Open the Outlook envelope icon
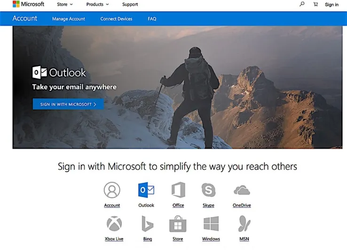The width and height of the screenshot is (347, 250). [146, 190]
